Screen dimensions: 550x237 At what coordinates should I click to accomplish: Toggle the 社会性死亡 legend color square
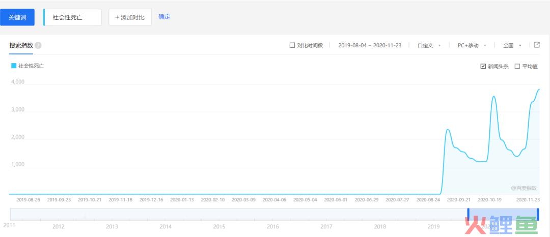[x=14, y=66]
